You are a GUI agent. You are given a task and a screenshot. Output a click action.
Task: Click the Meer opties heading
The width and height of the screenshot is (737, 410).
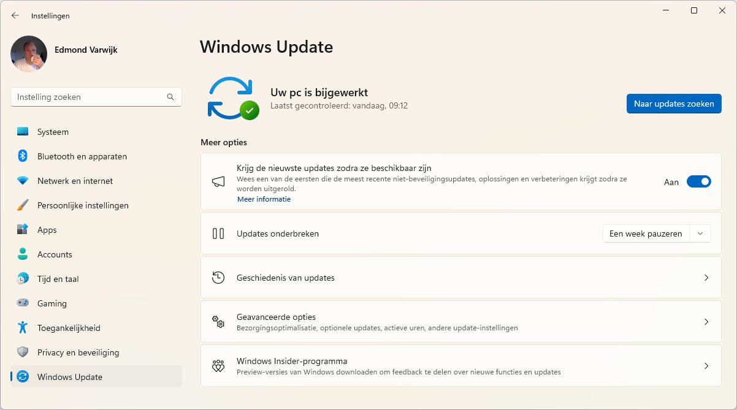tap(224, 142)
